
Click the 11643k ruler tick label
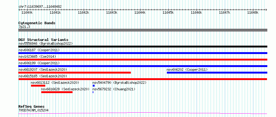coord(112,12)
